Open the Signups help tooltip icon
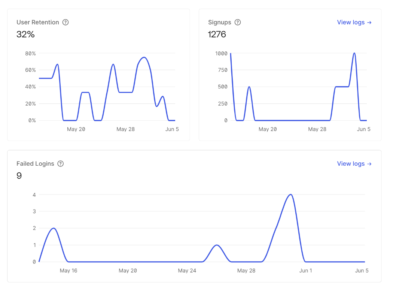The image size is (396, 289). pos(238,22)
